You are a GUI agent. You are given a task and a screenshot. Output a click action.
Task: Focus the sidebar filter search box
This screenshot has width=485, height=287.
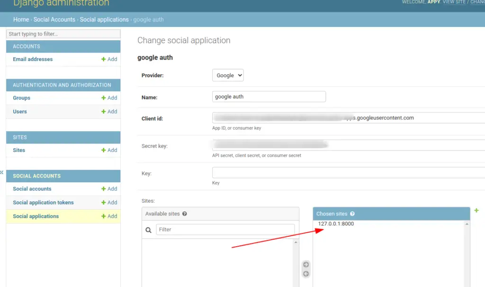coord(63,34)
